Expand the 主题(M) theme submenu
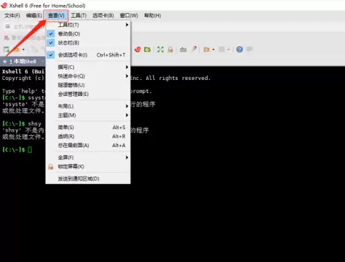Image resolution: width=345 pixels, height=262 pixels. point(88,115)
